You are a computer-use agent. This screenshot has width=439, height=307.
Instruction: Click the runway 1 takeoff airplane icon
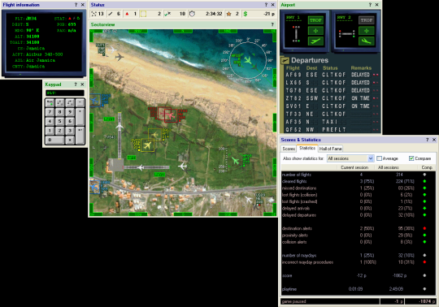pos(315,41)
